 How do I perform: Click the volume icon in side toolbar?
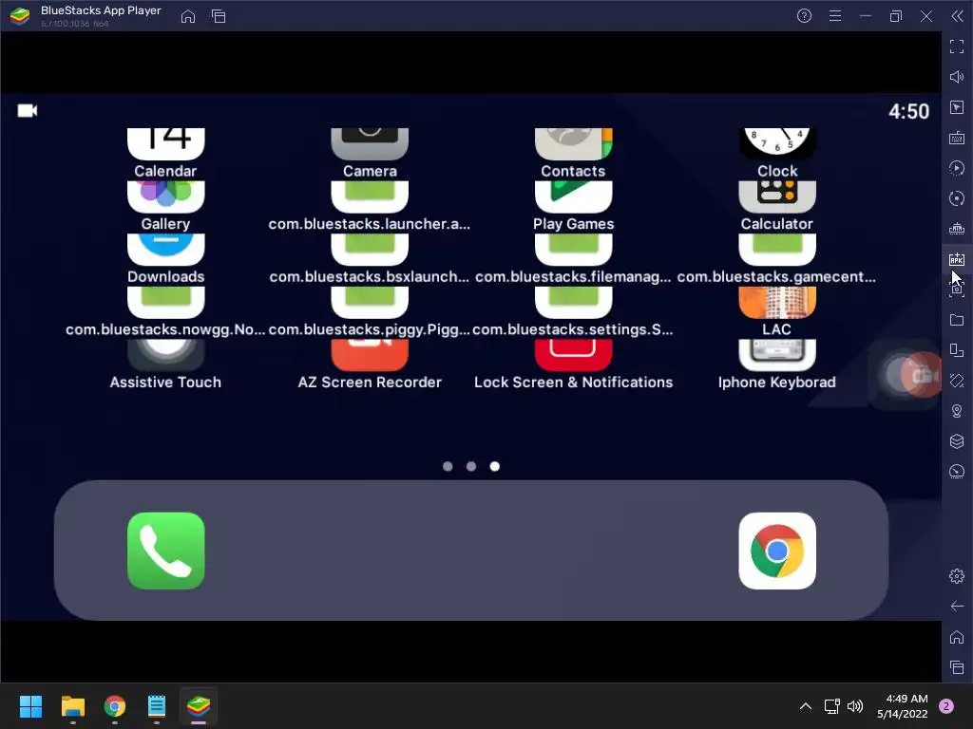click(x=957, y=77)
